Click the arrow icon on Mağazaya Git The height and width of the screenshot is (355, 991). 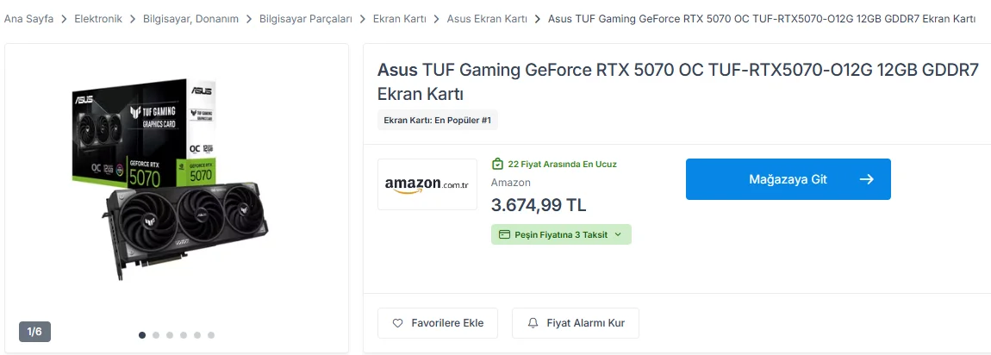[x=867, y=179]
